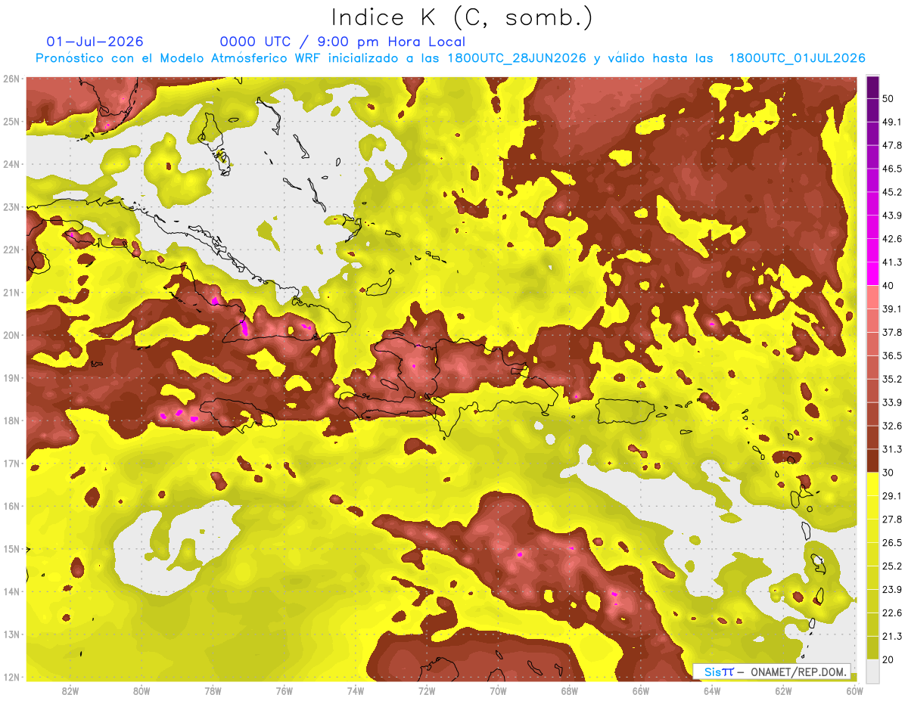Click the colorbar label '45.2'

click(x=891, y=192)
